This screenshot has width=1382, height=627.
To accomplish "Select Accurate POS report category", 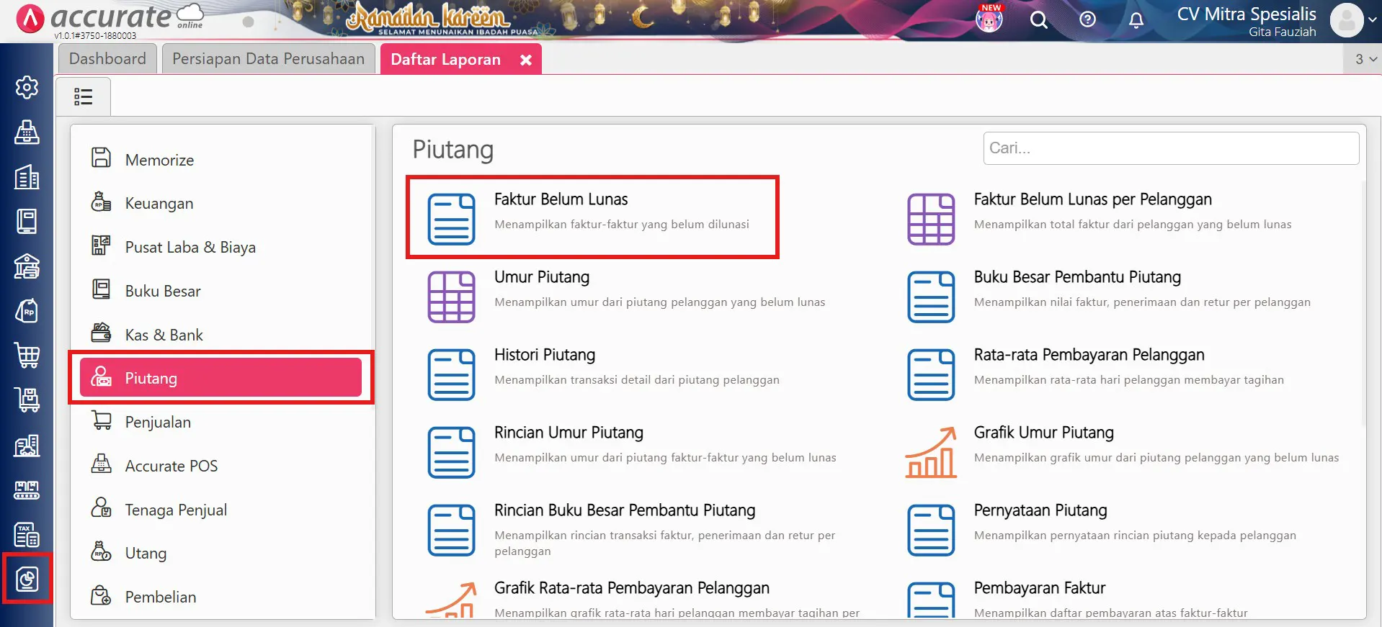I will tap(222, 466).
